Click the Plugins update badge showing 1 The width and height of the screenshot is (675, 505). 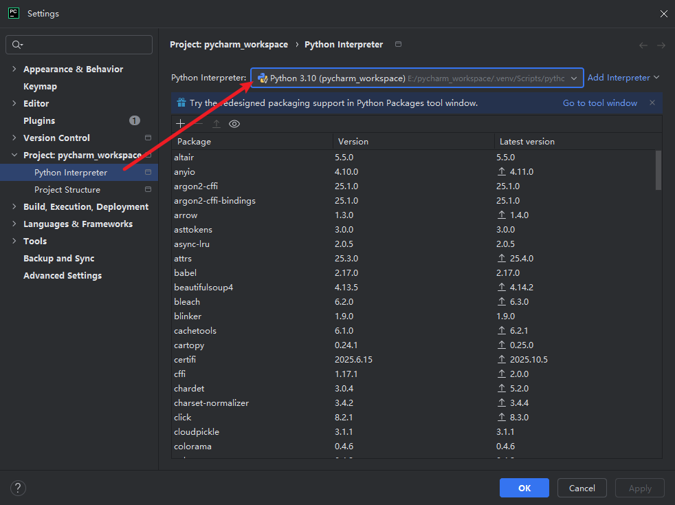coord(135,120)
